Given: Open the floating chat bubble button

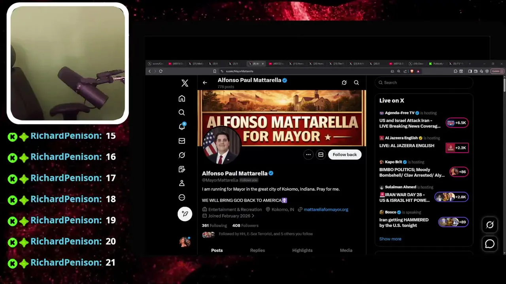Looking at the screenshot, I should (x=490, y=244).
